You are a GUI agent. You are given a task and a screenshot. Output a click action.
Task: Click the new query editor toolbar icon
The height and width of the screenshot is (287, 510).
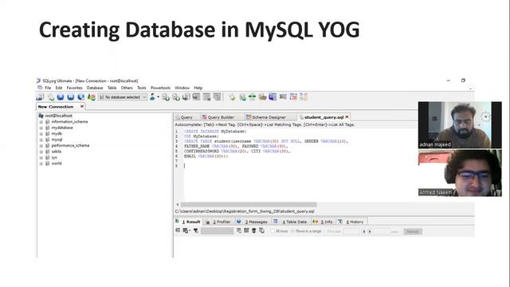pos(51,97)
